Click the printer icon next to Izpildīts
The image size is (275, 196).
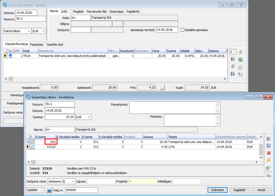point(49,190)
